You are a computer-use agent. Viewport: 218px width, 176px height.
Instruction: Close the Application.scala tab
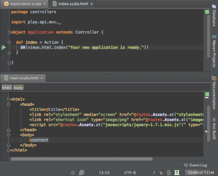44,4
